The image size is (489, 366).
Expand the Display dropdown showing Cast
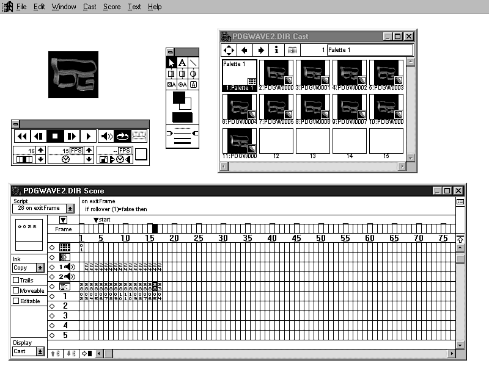tap(40, 351)
